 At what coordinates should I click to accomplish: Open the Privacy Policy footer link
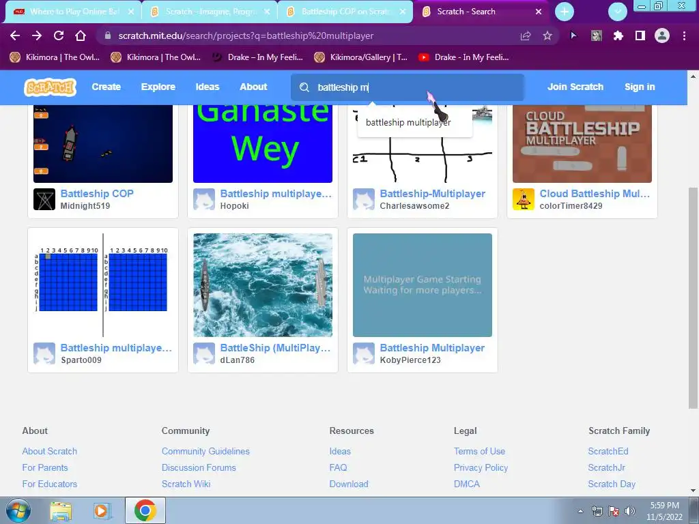(481, 467)
